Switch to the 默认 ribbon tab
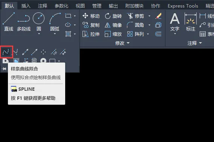This screenshot has width=214, height=142. point(9,6)
